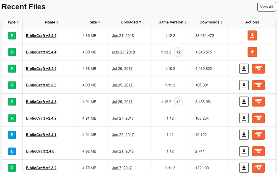Install BiblioCraft 2.4.0 via orange anvil icon
Screen dimensions: 278x173
(258, 151)
